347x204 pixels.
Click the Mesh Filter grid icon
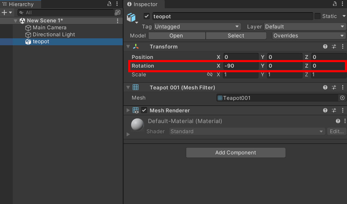(136, 87)
